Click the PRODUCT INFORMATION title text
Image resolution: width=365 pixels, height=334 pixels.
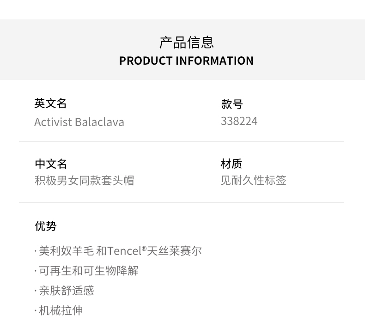[186, 61]
